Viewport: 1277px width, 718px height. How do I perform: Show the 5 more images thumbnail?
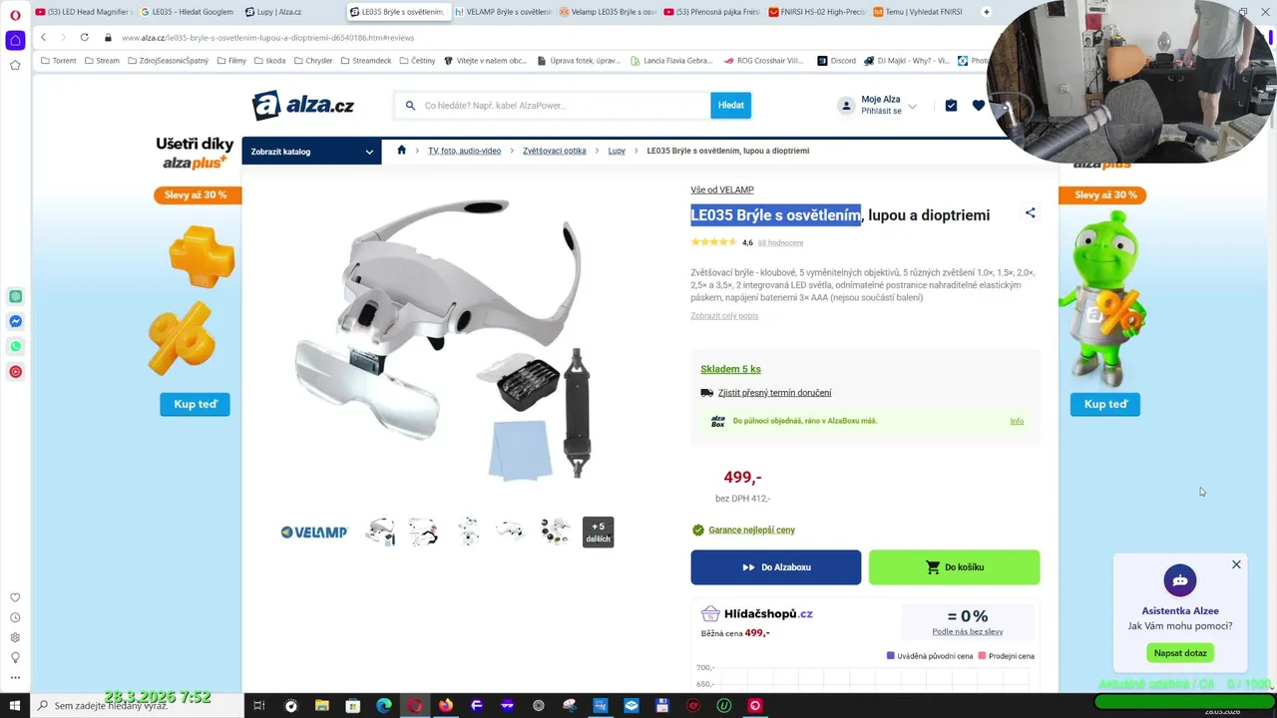[x=598, y=533]
